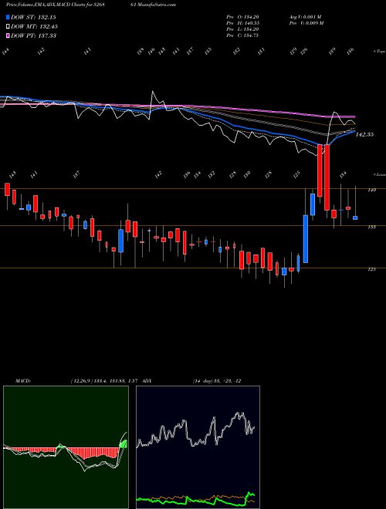Click the ADX indicator title label
Viewport: 386px width, 509px height.
(147, 380)
